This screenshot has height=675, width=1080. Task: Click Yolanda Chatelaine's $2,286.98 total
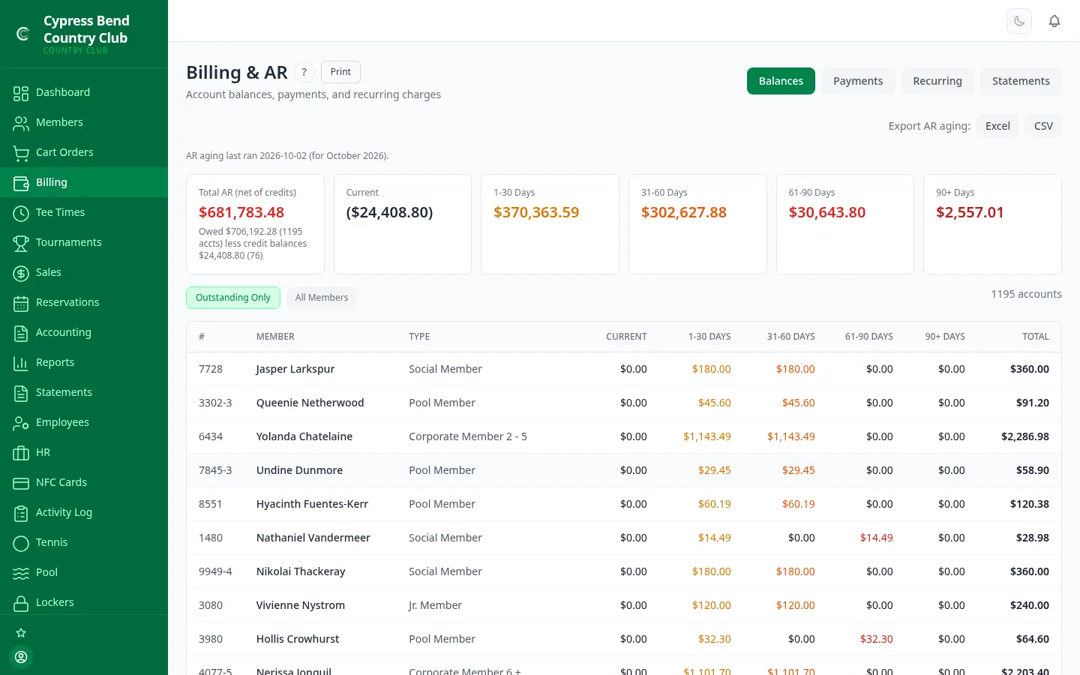1025,436
